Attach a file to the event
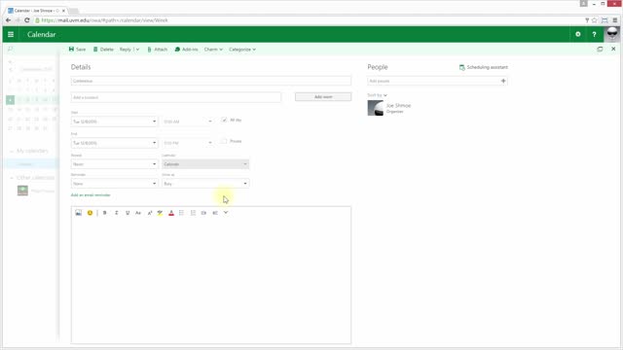 tap(158, 50)
